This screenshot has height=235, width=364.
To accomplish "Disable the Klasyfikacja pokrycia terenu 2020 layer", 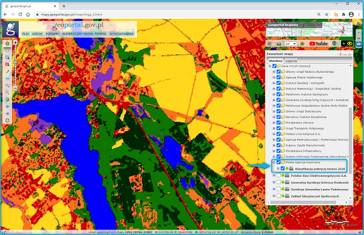I will (282, 169).
